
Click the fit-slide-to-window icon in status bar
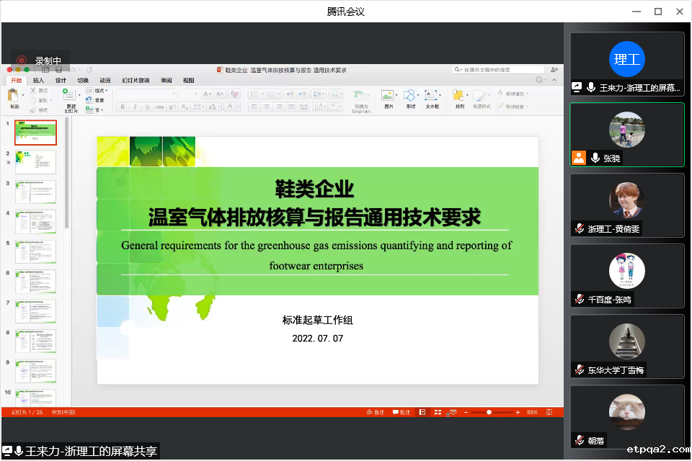(549, 412)
